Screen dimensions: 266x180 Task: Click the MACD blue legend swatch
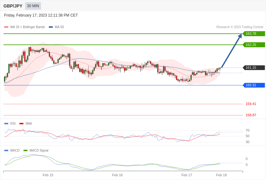[6, 150]
